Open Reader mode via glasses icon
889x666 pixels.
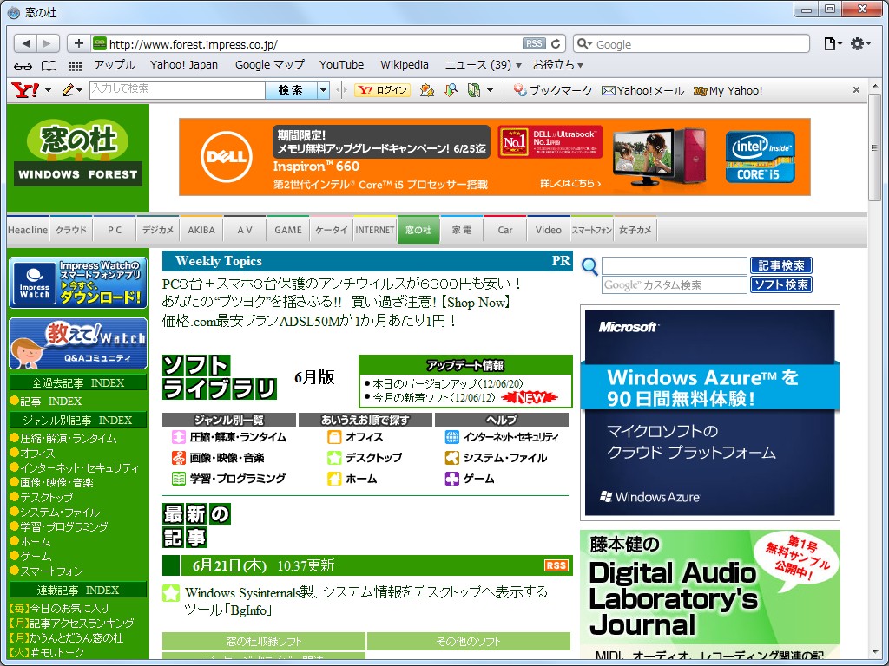click(23, 65)
